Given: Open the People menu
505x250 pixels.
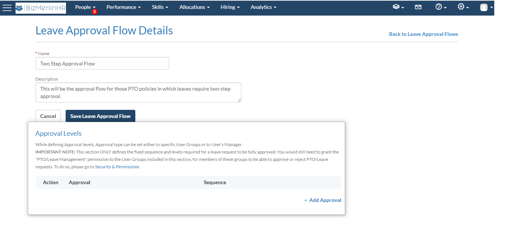Looking at the screenshot, I should [83, 7].
